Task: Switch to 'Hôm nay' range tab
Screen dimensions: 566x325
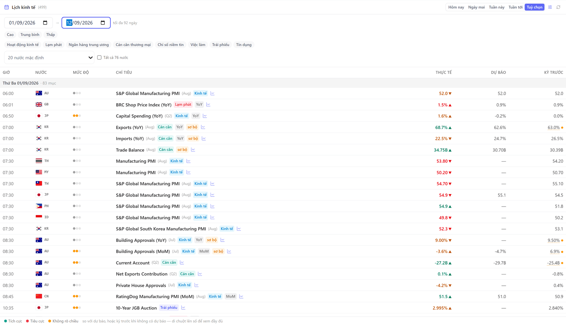Action: (456, 7)
